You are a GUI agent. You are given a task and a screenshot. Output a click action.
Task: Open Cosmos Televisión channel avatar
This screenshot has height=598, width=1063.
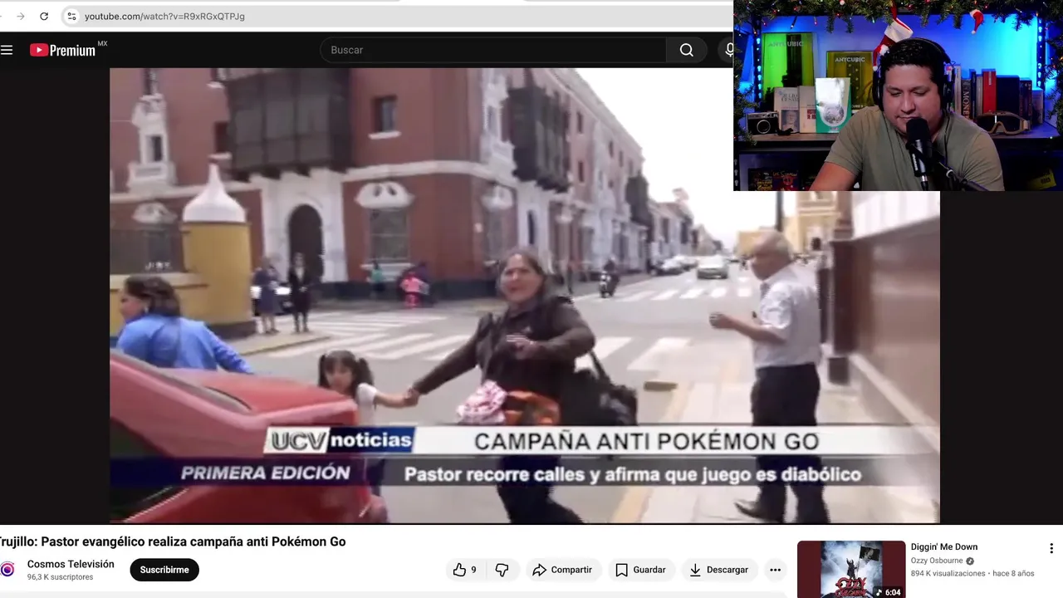click(7, 570)
